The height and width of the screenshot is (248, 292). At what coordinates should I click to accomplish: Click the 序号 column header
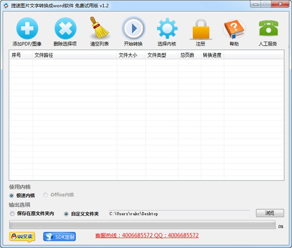click(20, 55)
